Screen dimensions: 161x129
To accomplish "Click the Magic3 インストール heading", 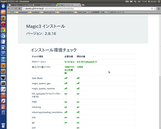I will [x=46, y=26].
